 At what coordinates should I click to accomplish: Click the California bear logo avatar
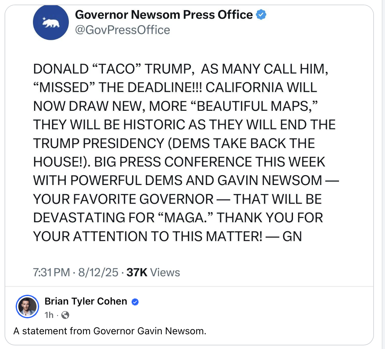pos(51,22)
